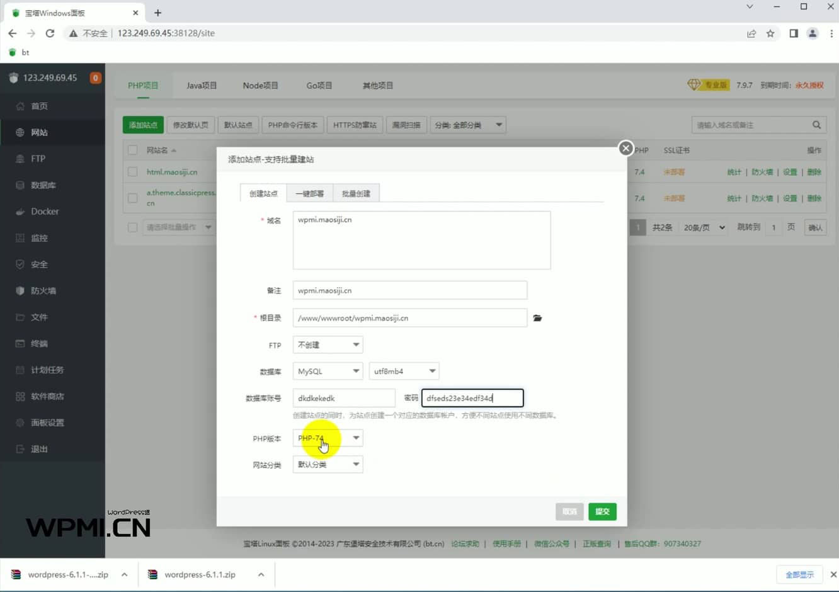Navigate to 防火墙 (firewall) settings
The width and height of the screenshot is (839, 592).
(43, 290)
